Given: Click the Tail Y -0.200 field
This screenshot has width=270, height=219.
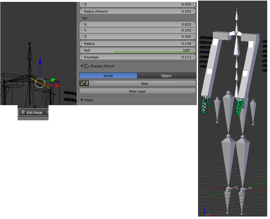Looking at the screenshot, I should point(137,30).
